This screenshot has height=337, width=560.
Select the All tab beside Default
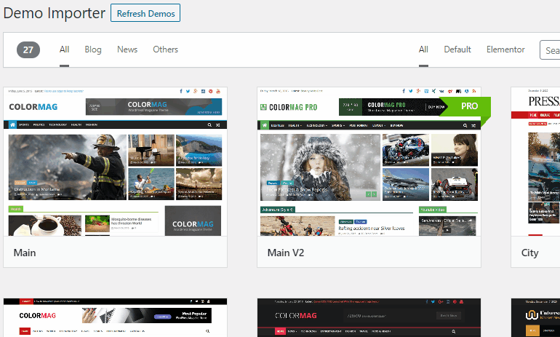[x=423, y=49]
